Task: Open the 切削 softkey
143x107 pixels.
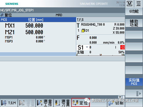Action: 116,103
